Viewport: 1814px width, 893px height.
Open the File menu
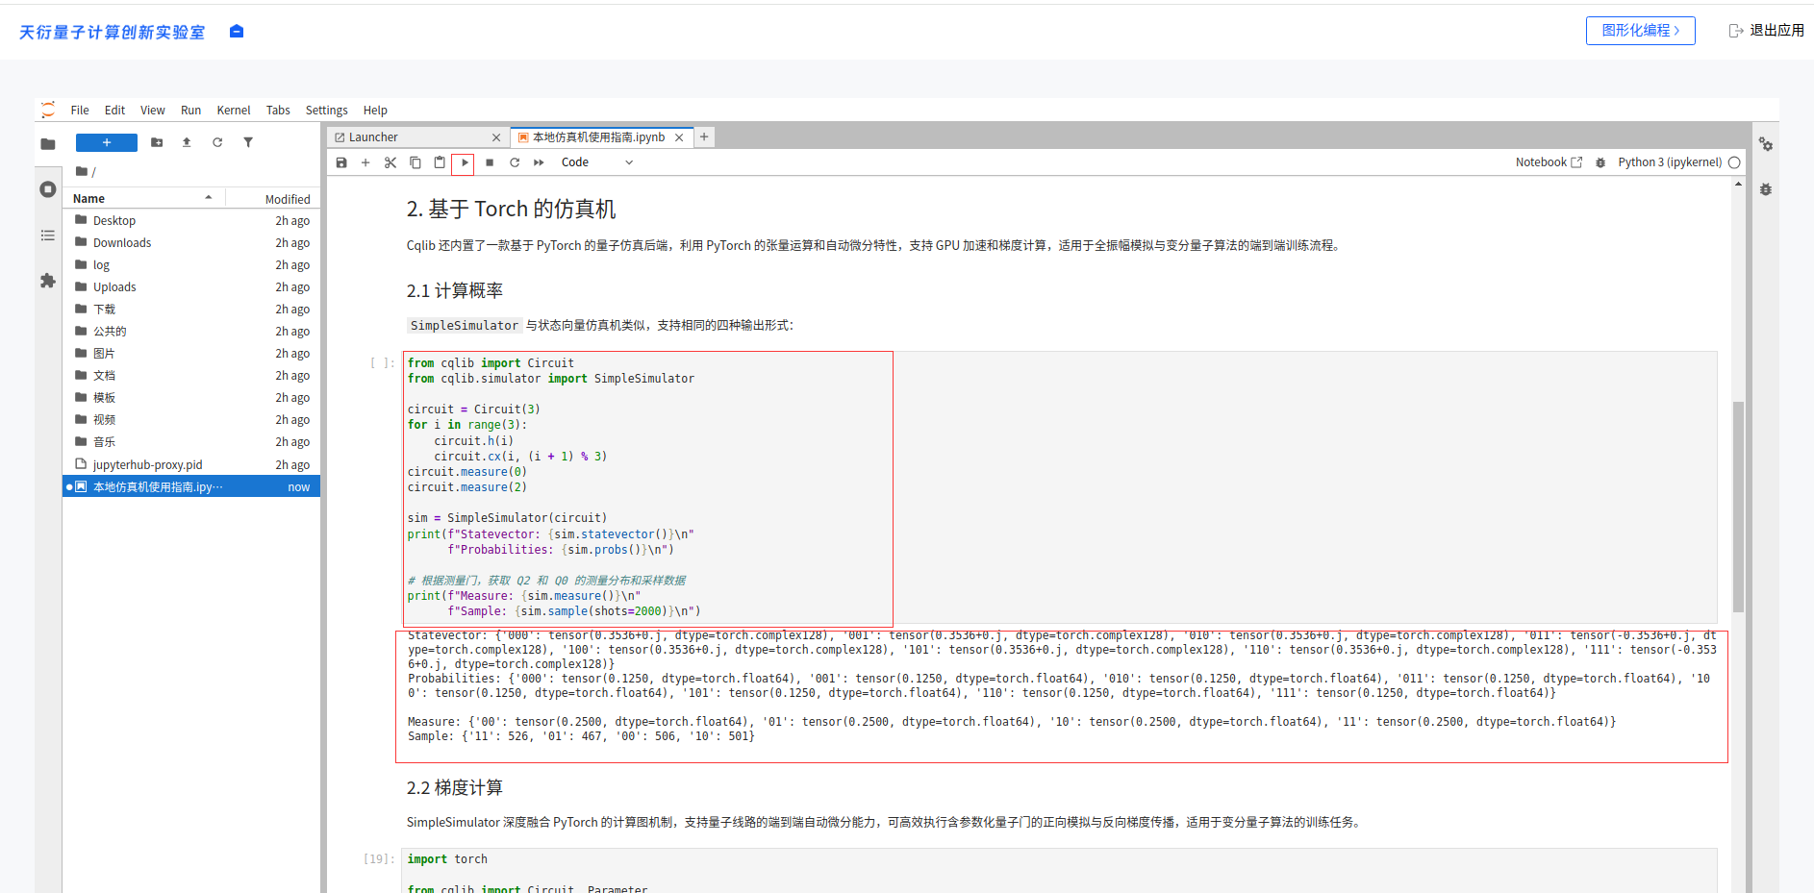pyautogui.click(x=80, y=111)
